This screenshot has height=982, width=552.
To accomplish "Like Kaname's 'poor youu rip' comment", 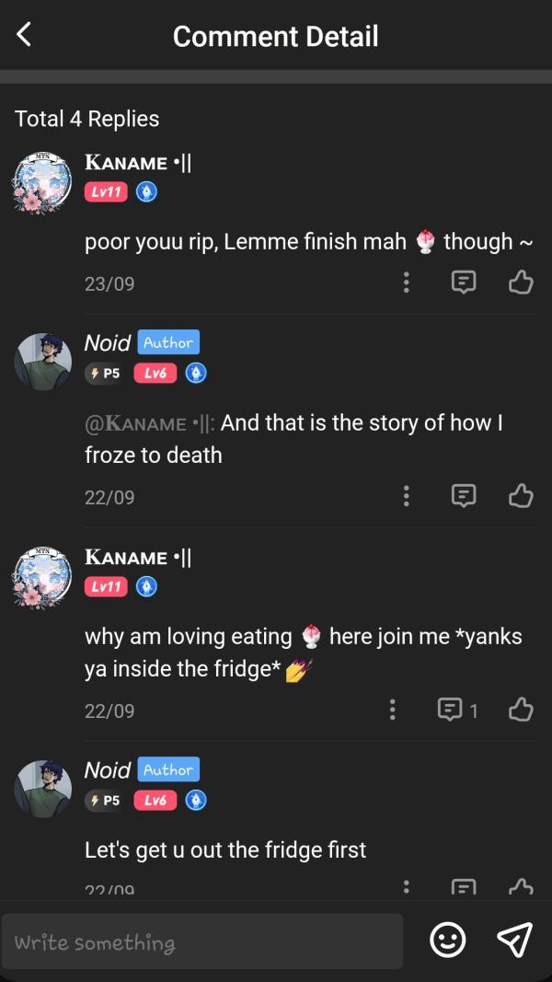I will pos(520,283).
